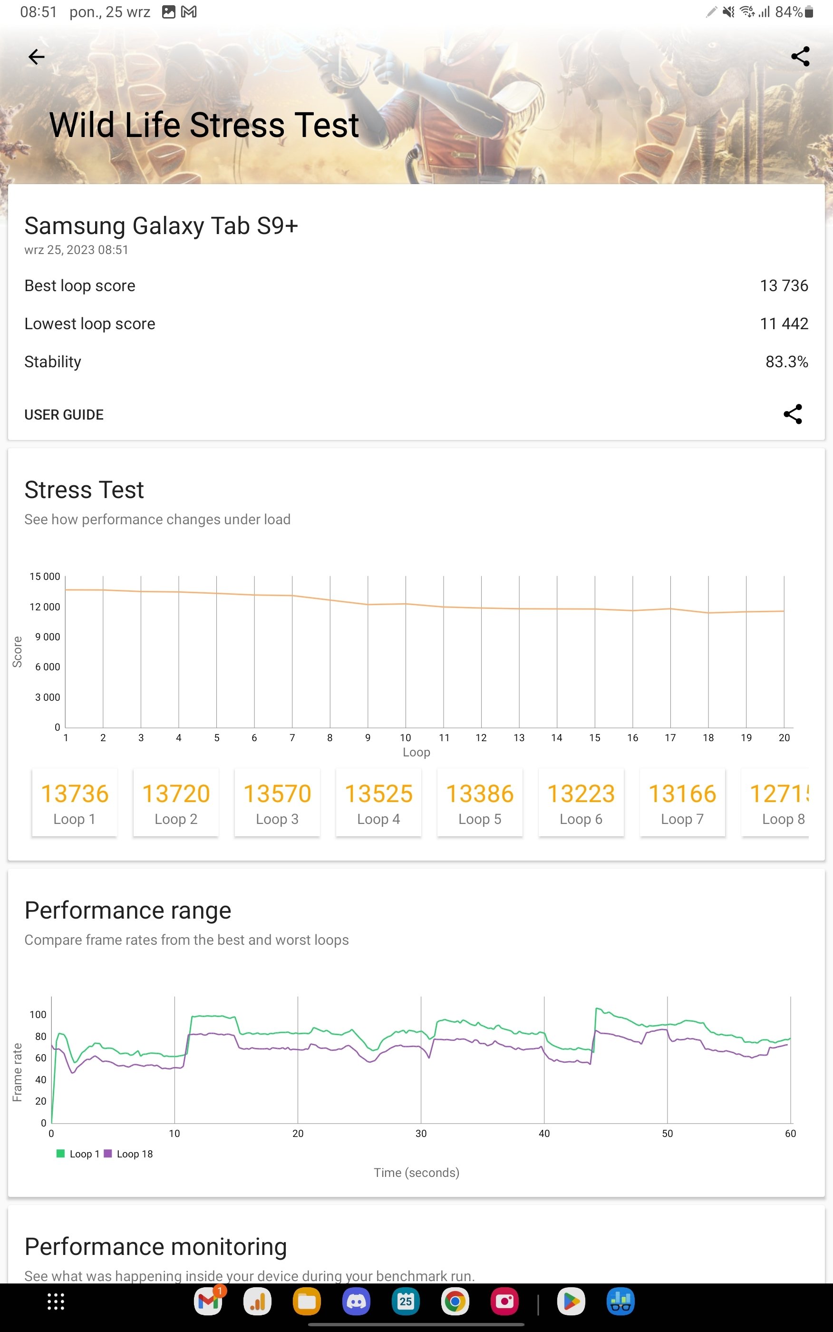Tap the gesture navigation handle bar
Image resolution: width=833 pixels, height=1332 pixels.
click(416, 1325)
